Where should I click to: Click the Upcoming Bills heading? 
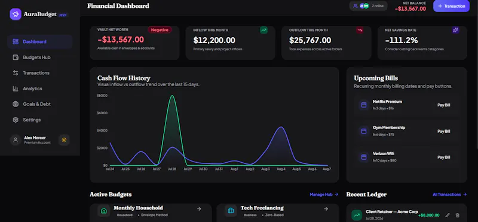coord(376,78)
